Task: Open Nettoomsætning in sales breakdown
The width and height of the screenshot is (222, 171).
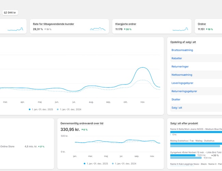Action: (182, 75)
